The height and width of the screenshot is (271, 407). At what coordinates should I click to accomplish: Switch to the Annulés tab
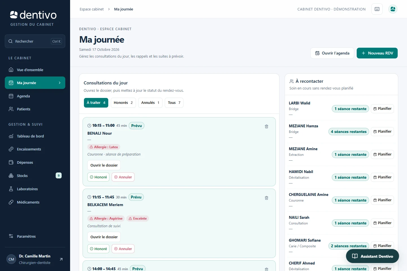click(x=150, y=103)
